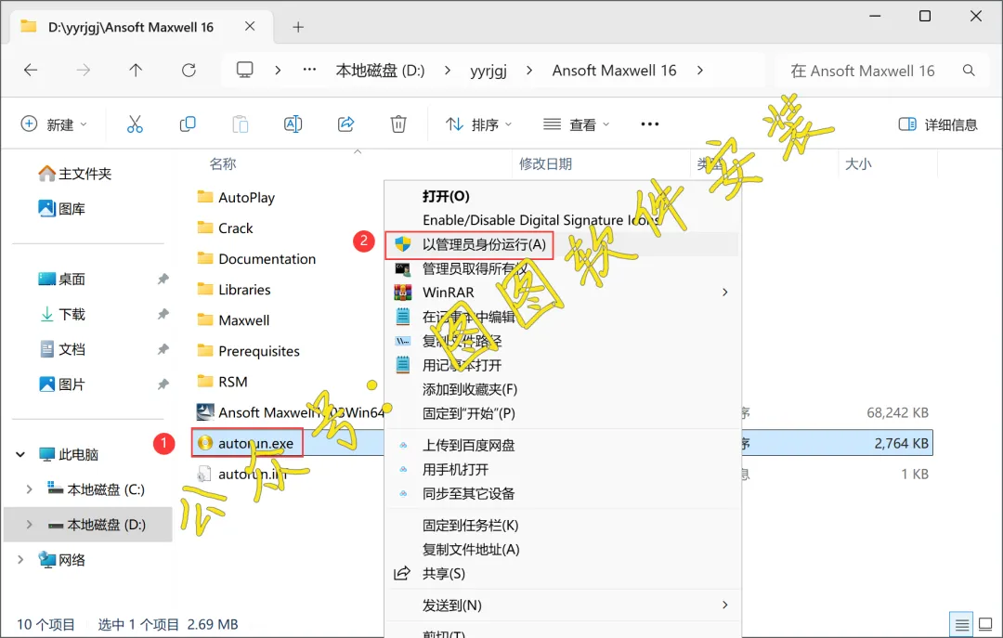Click the Share icon in toolbar
1003x638 pixels.
click(346, 124)
